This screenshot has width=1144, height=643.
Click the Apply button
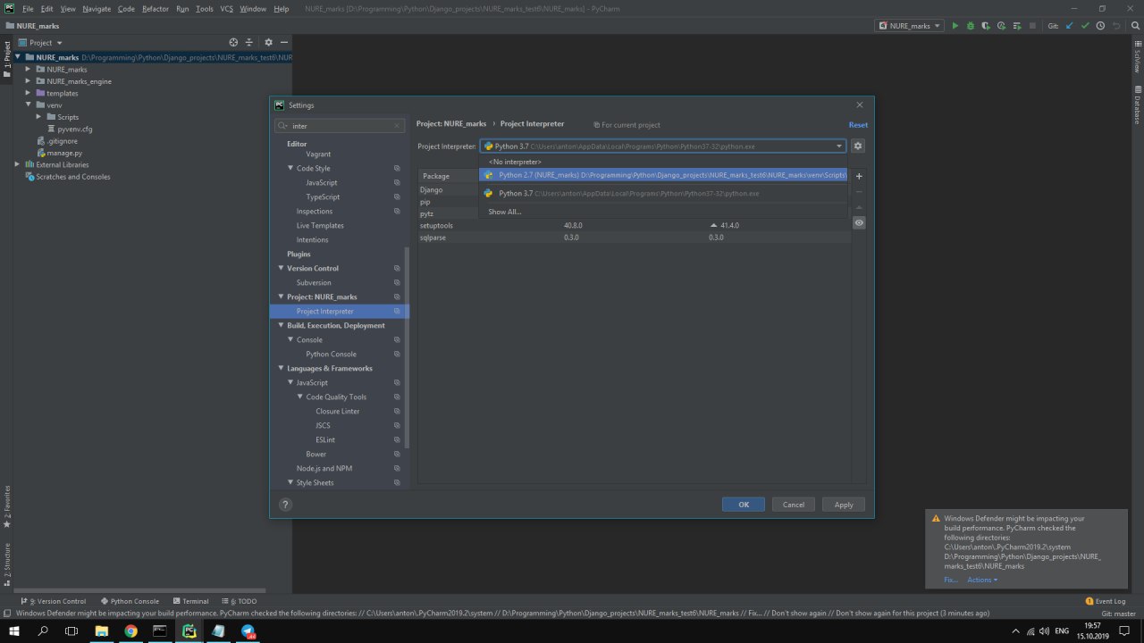[x=844, y=505]
